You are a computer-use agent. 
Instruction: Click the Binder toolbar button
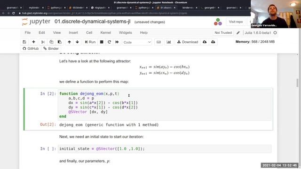coord(51,48)
